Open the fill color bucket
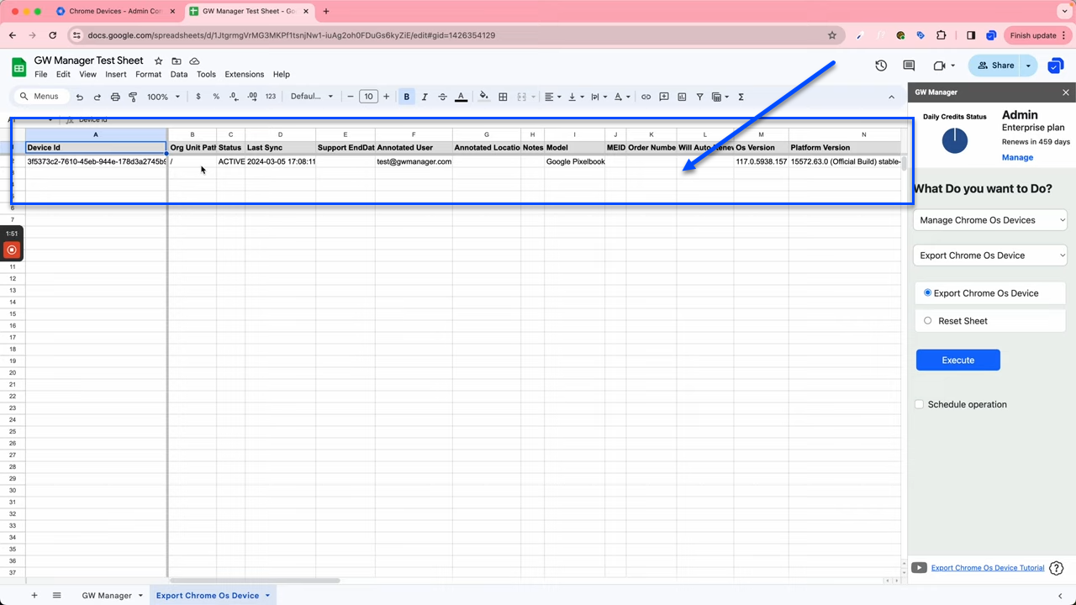Viewport: 1076px width, 605px height. tap(484, 97)
